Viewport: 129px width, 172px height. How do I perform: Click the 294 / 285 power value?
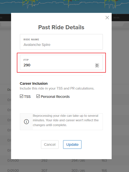tap(78, 161)
